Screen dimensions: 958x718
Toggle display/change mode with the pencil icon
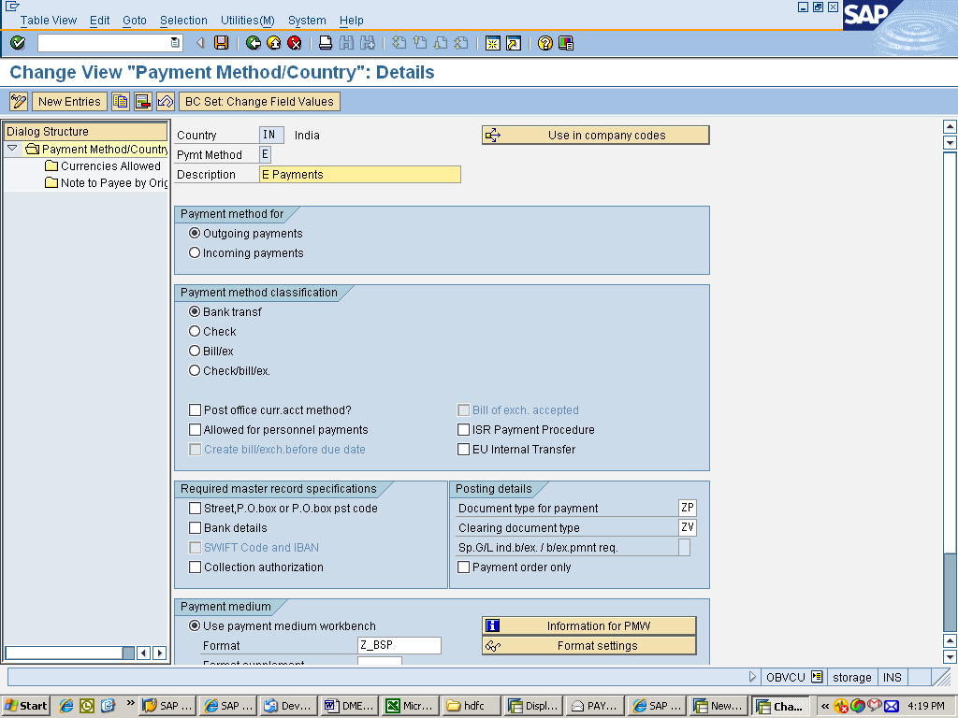pos(17,101)
